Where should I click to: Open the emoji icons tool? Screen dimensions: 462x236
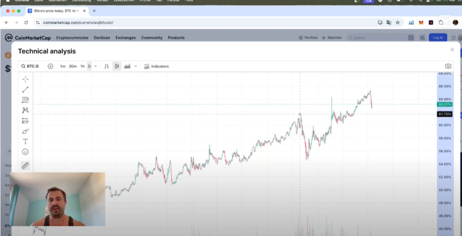[x=25, y=152]
